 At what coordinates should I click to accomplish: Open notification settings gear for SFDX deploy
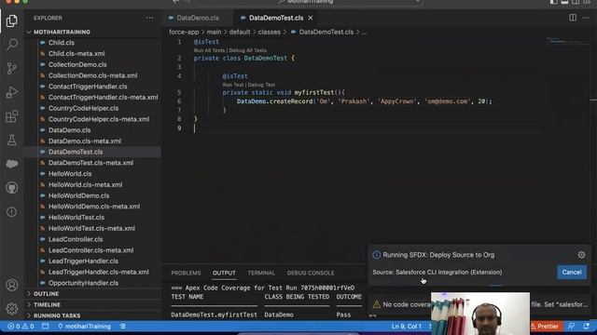[581, 255]
